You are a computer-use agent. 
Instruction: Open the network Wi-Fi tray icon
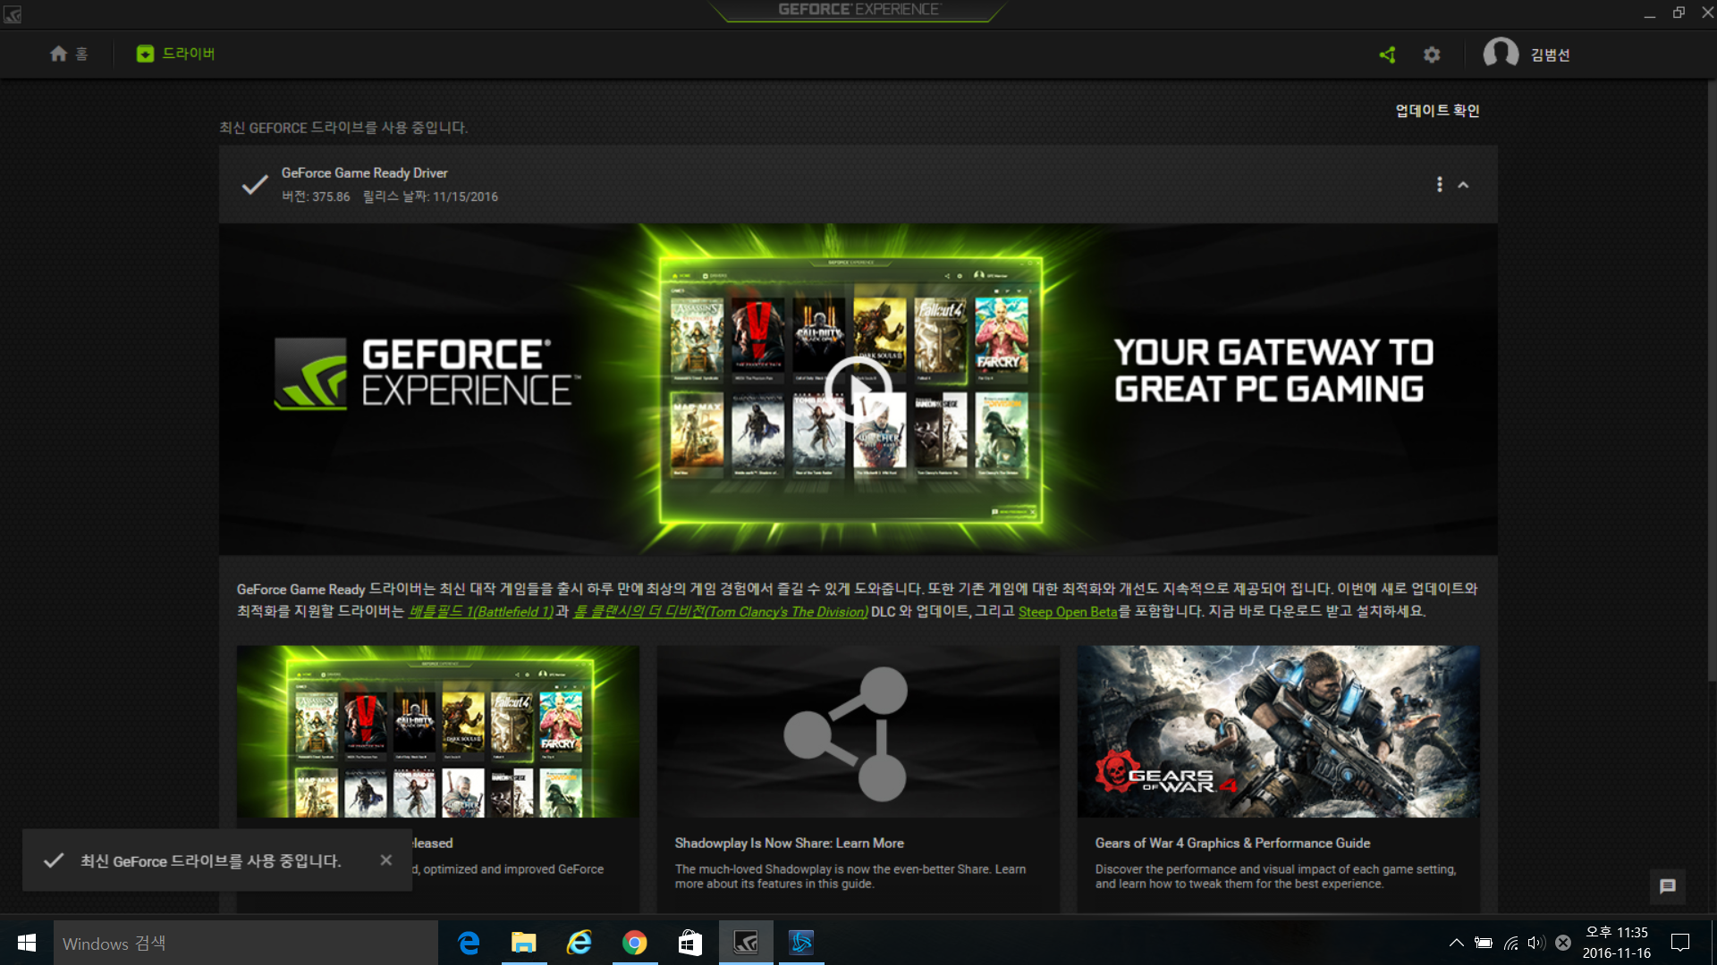(x=1510, y=943)
